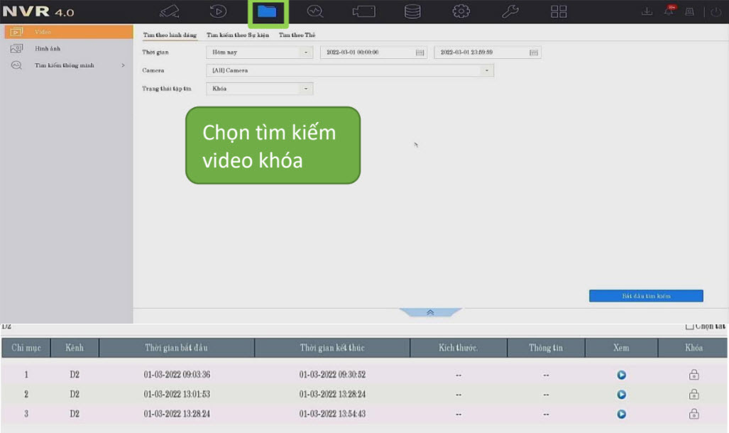Click the start date field calendar icon
729x433 pixels.
click(x=420, y=53)
